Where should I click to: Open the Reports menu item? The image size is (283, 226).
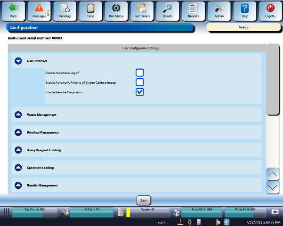click(x=193, y=10)
